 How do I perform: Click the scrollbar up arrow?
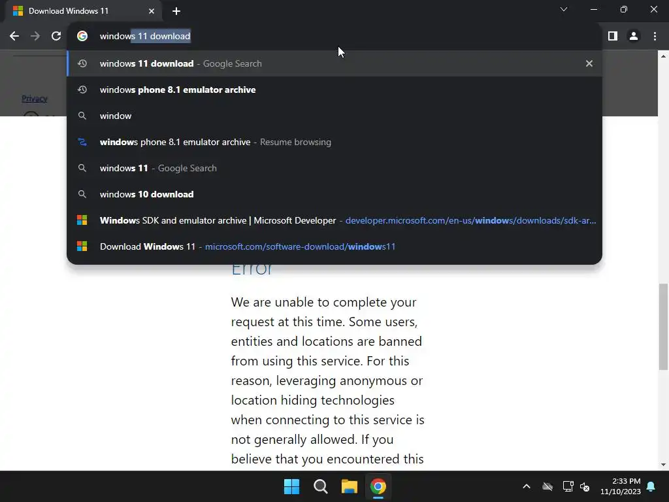click(664, 56)
